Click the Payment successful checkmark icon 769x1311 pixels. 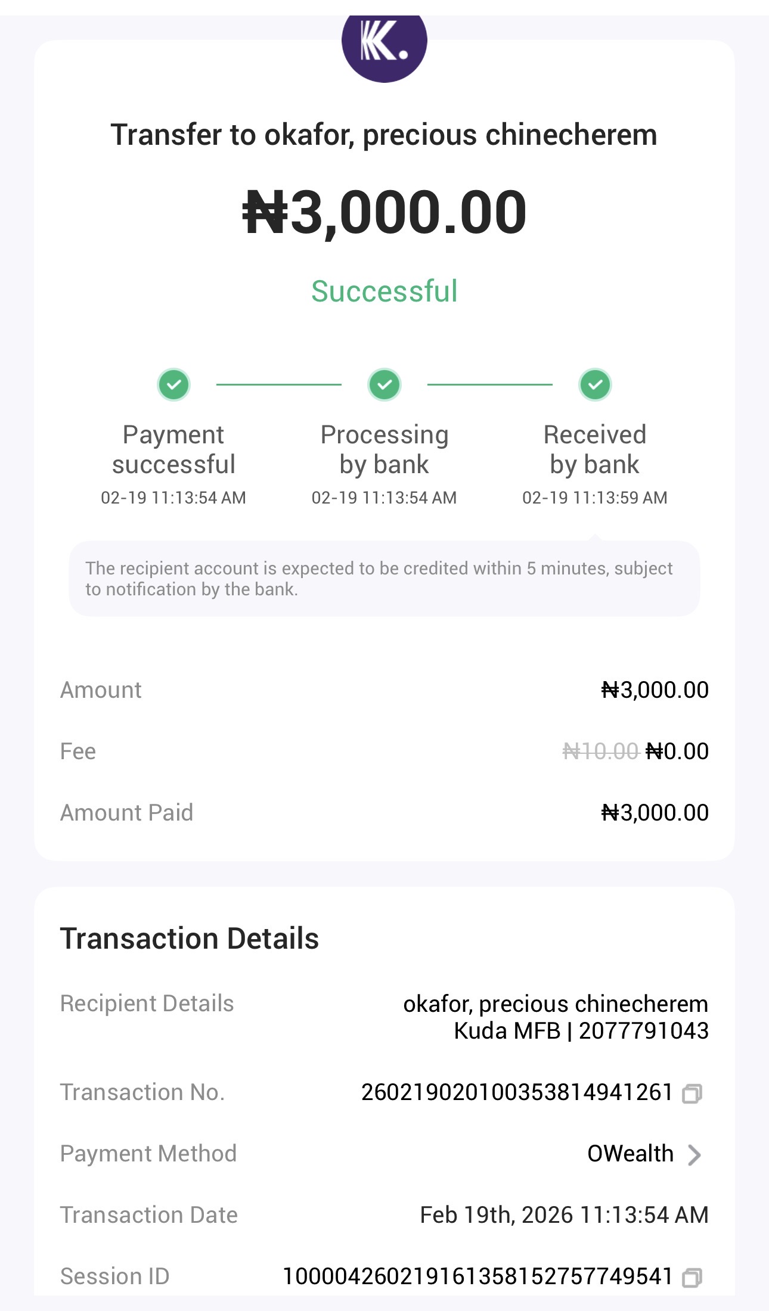(173, 384)
